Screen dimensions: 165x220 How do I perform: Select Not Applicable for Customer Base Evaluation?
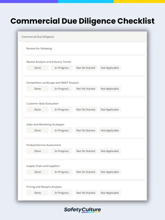pos(110,110)
